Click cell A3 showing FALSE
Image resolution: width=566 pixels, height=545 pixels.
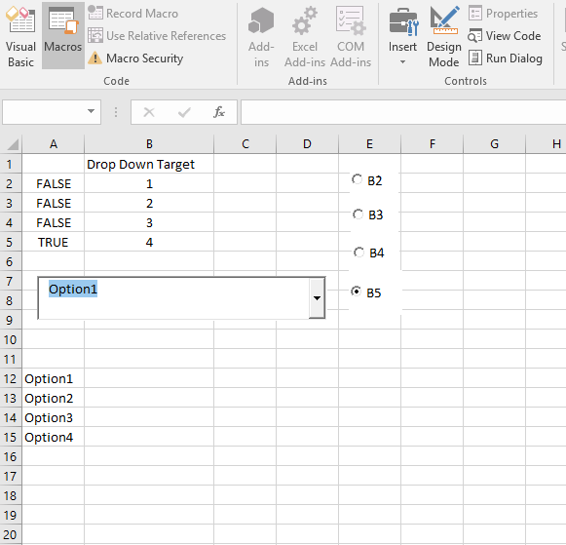pyautogui.click(x=54, y=204)
